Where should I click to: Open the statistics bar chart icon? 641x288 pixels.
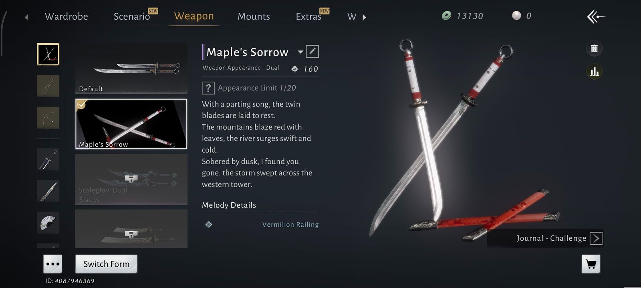pyautogui.click(x=595, y=72)
